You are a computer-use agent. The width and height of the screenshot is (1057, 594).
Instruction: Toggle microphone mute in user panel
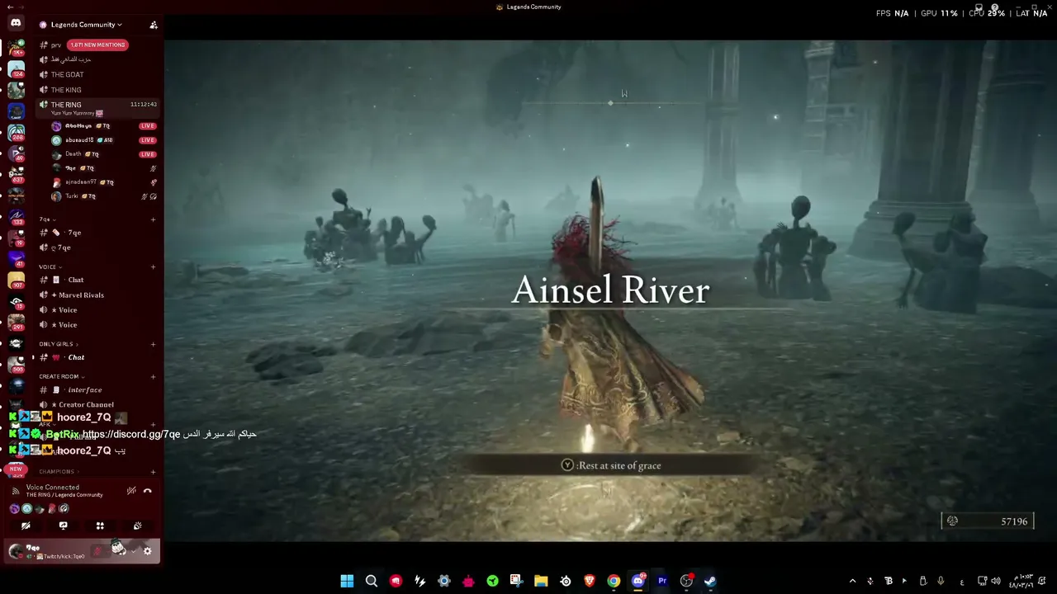click(x=98, y=551)
